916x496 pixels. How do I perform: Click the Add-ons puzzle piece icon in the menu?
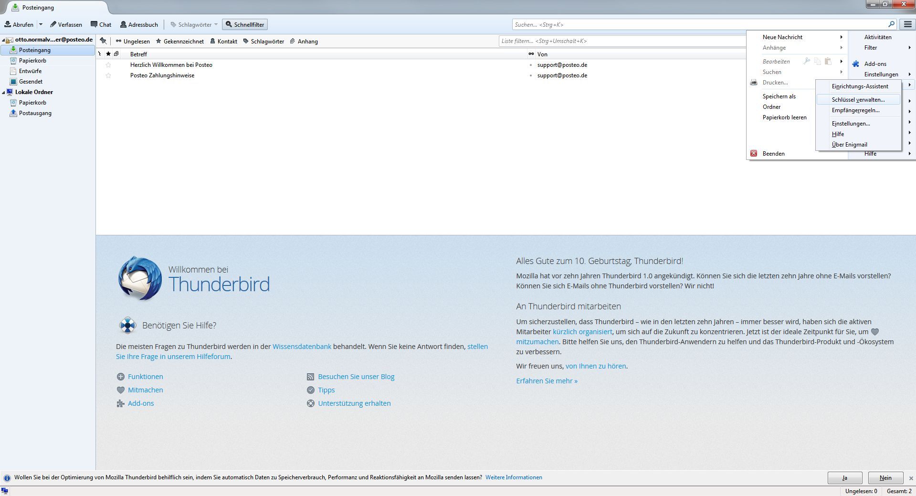[856, 64]
